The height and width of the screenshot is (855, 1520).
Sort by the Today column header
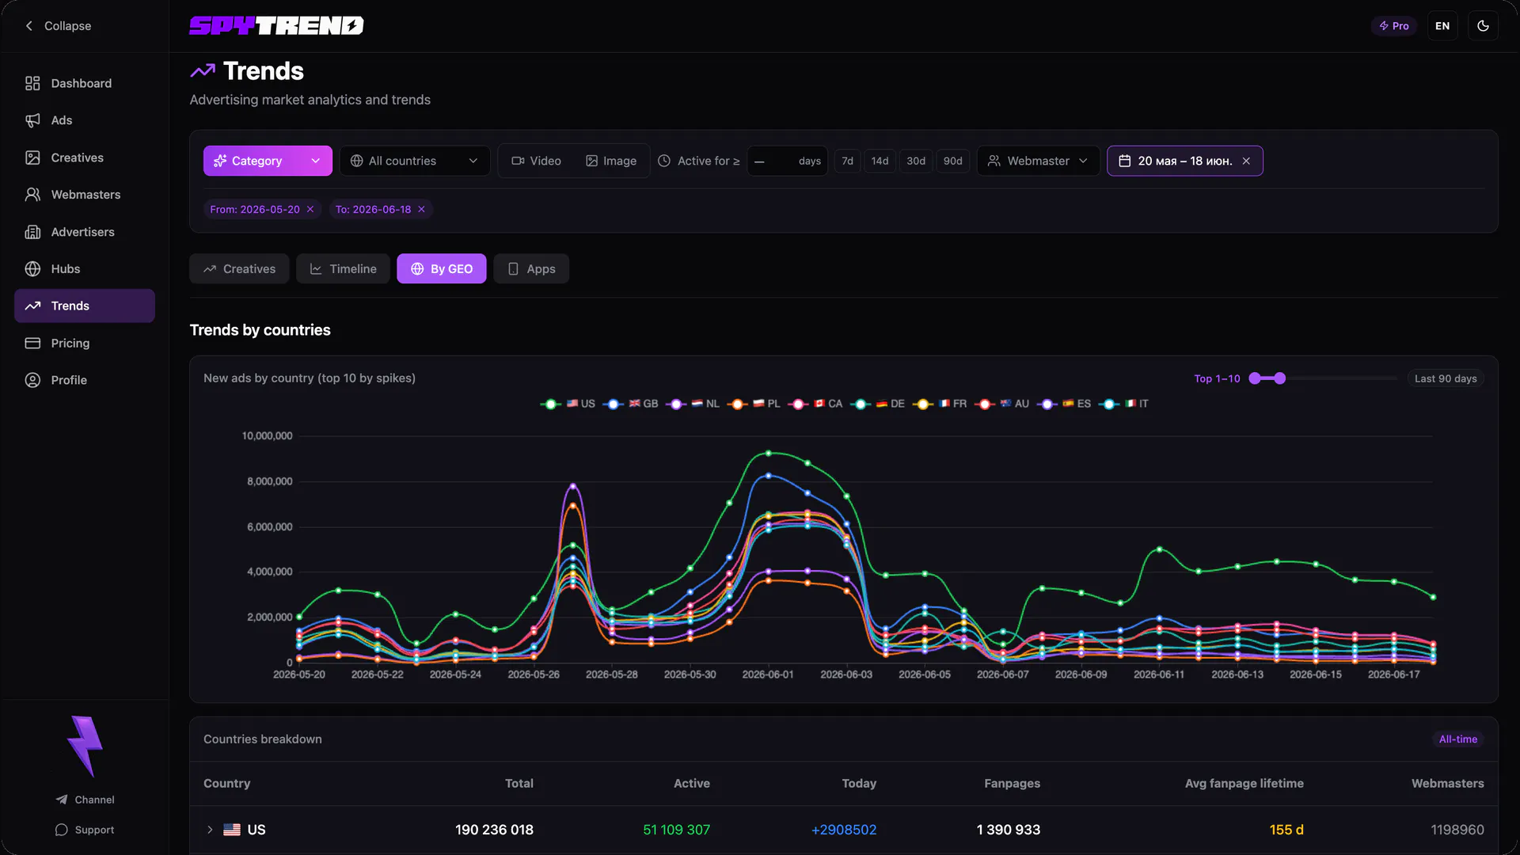point(858,784)
